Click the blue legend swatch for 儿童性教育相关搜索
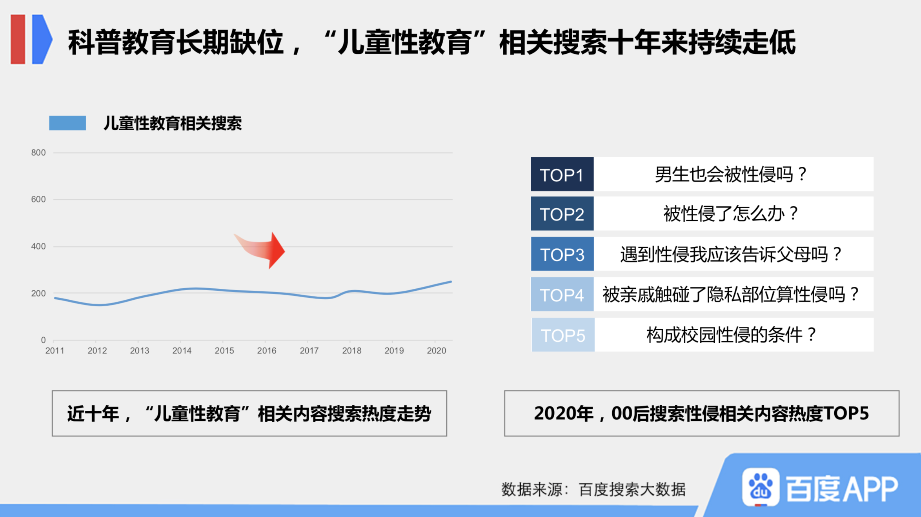Viewport: 921px width, 517px height. [x=67, y=123]
